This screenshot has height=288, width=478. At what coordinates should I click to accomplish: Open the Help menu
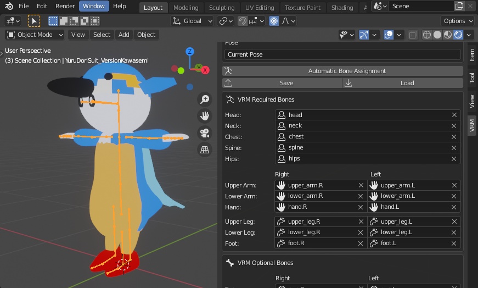point(119,6)
